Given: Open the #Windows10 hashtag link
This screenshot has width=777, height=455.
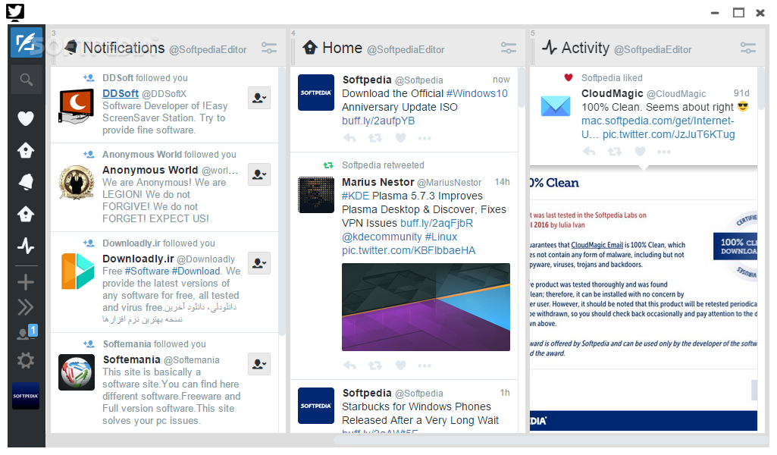Looking at the screenshot, I should pyautogui.click(x=477, y=94).
